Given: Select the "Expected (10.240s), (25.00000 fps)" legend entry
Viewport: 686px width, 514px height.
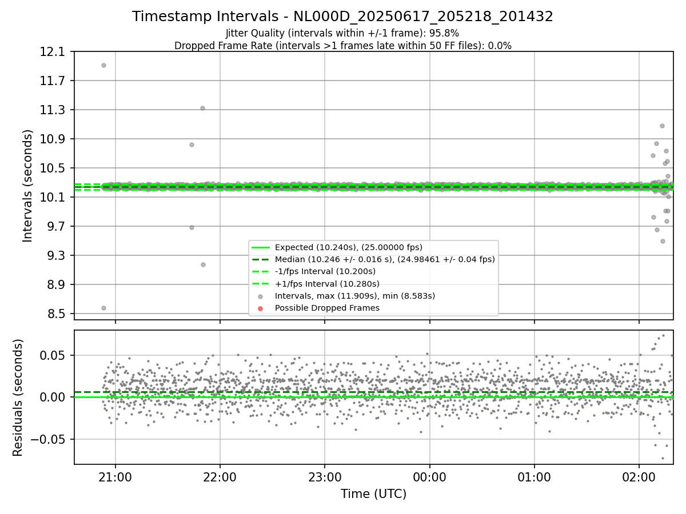Looking at the screenshot, I should [349, 247].
